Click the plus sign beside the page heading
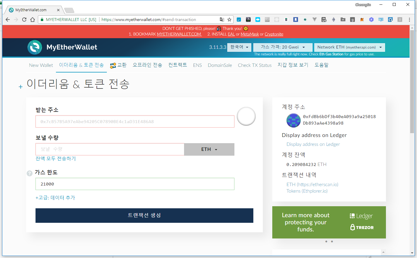Viewport: 417px width, 258px height. coord(21,87)
